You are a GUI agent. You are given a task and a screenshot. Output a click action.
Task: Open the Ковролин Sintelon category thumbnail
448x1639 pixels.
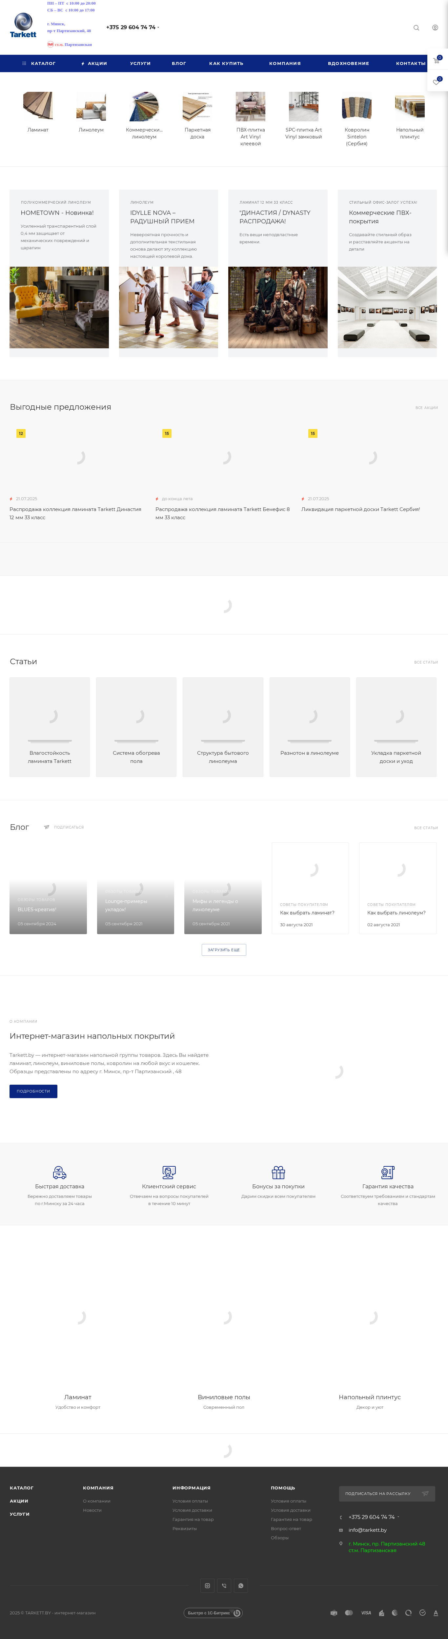click(x=356, y=106)
